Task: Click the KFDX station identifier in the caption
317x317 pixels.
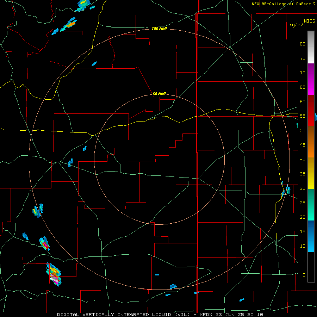Action: 207,315
